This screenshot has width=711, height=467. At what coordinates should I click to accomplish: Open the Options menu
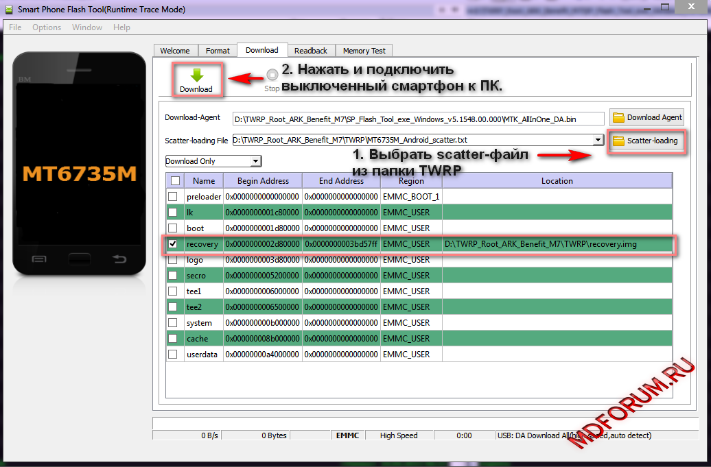pyautogui.click(x=47, y=27)
